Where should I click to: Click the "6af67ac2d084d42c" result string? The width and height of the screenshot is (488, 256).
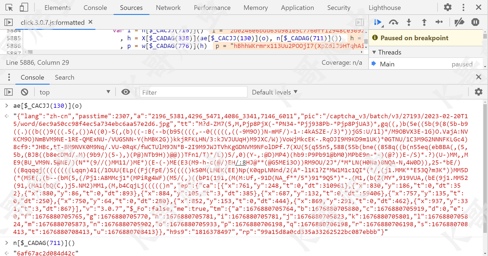tap(46, 253)
